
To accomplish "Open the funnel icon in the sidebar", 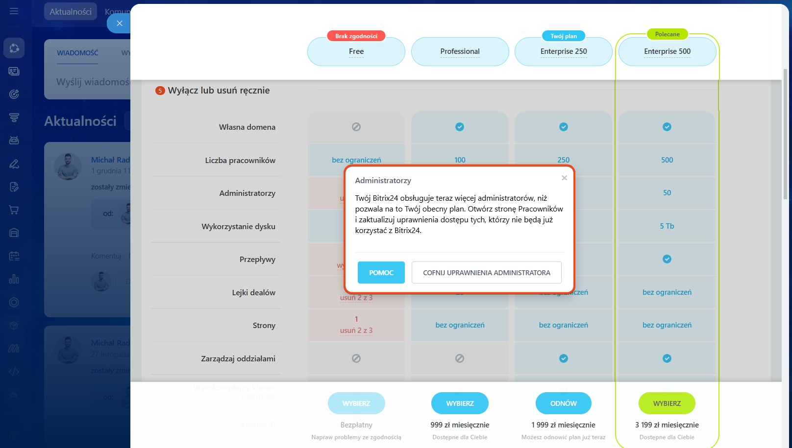I will (x=14, y=118).
